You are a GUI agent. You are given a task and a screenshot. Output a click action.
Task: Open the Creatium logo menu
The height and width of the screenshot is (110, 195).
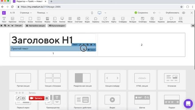tap(4, 13)
